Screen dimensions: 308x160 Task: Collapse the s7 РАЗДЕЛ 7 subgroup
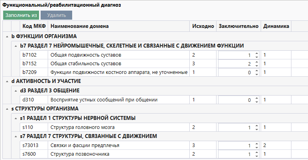pyautogui.click(x=16, y=136)
